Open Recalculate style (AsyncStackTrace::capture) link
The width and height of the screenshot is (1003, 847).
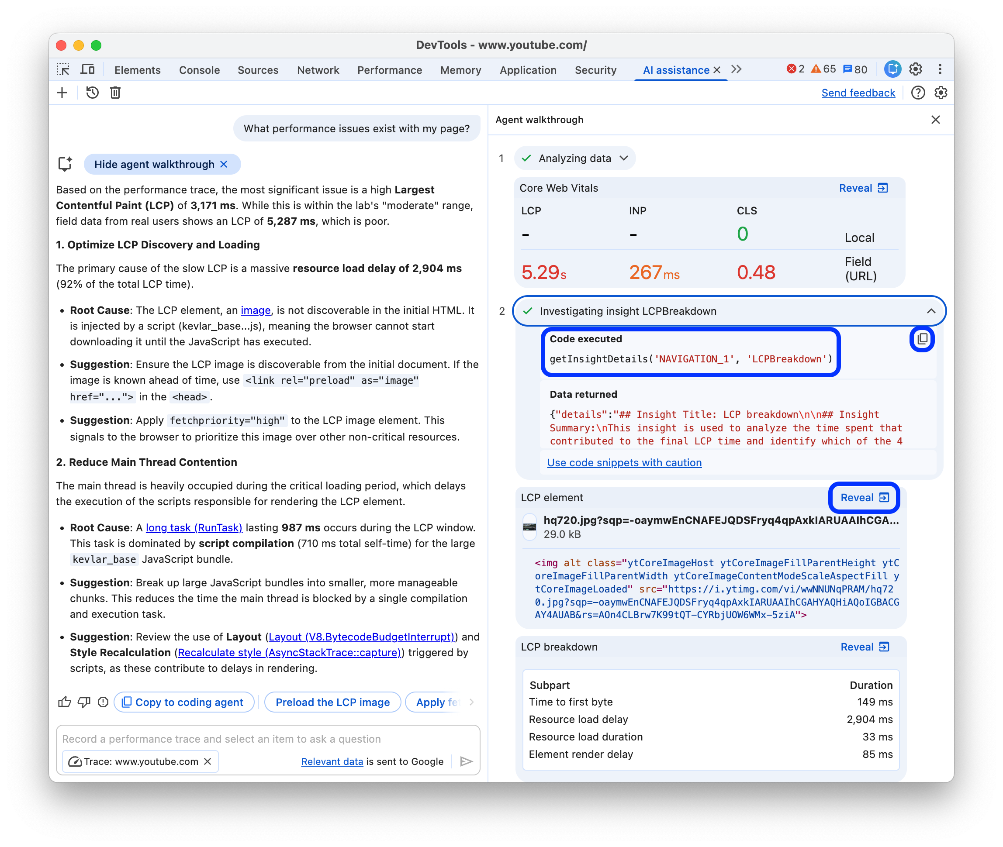(x=289, y=653)
